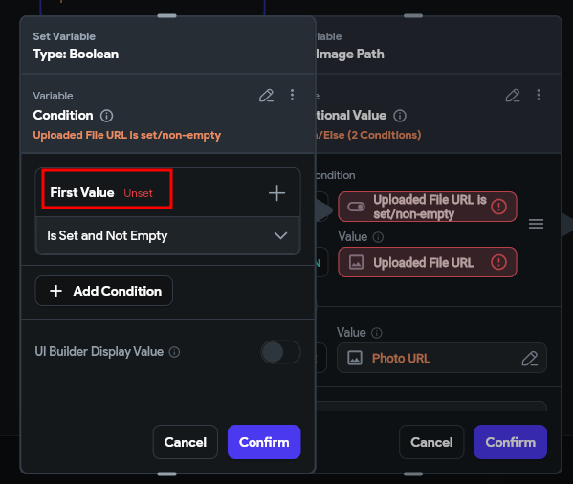Confirm the Boolean condition dialog
Viewport: 573px width, 484px height.
click(x=264, y=442)
